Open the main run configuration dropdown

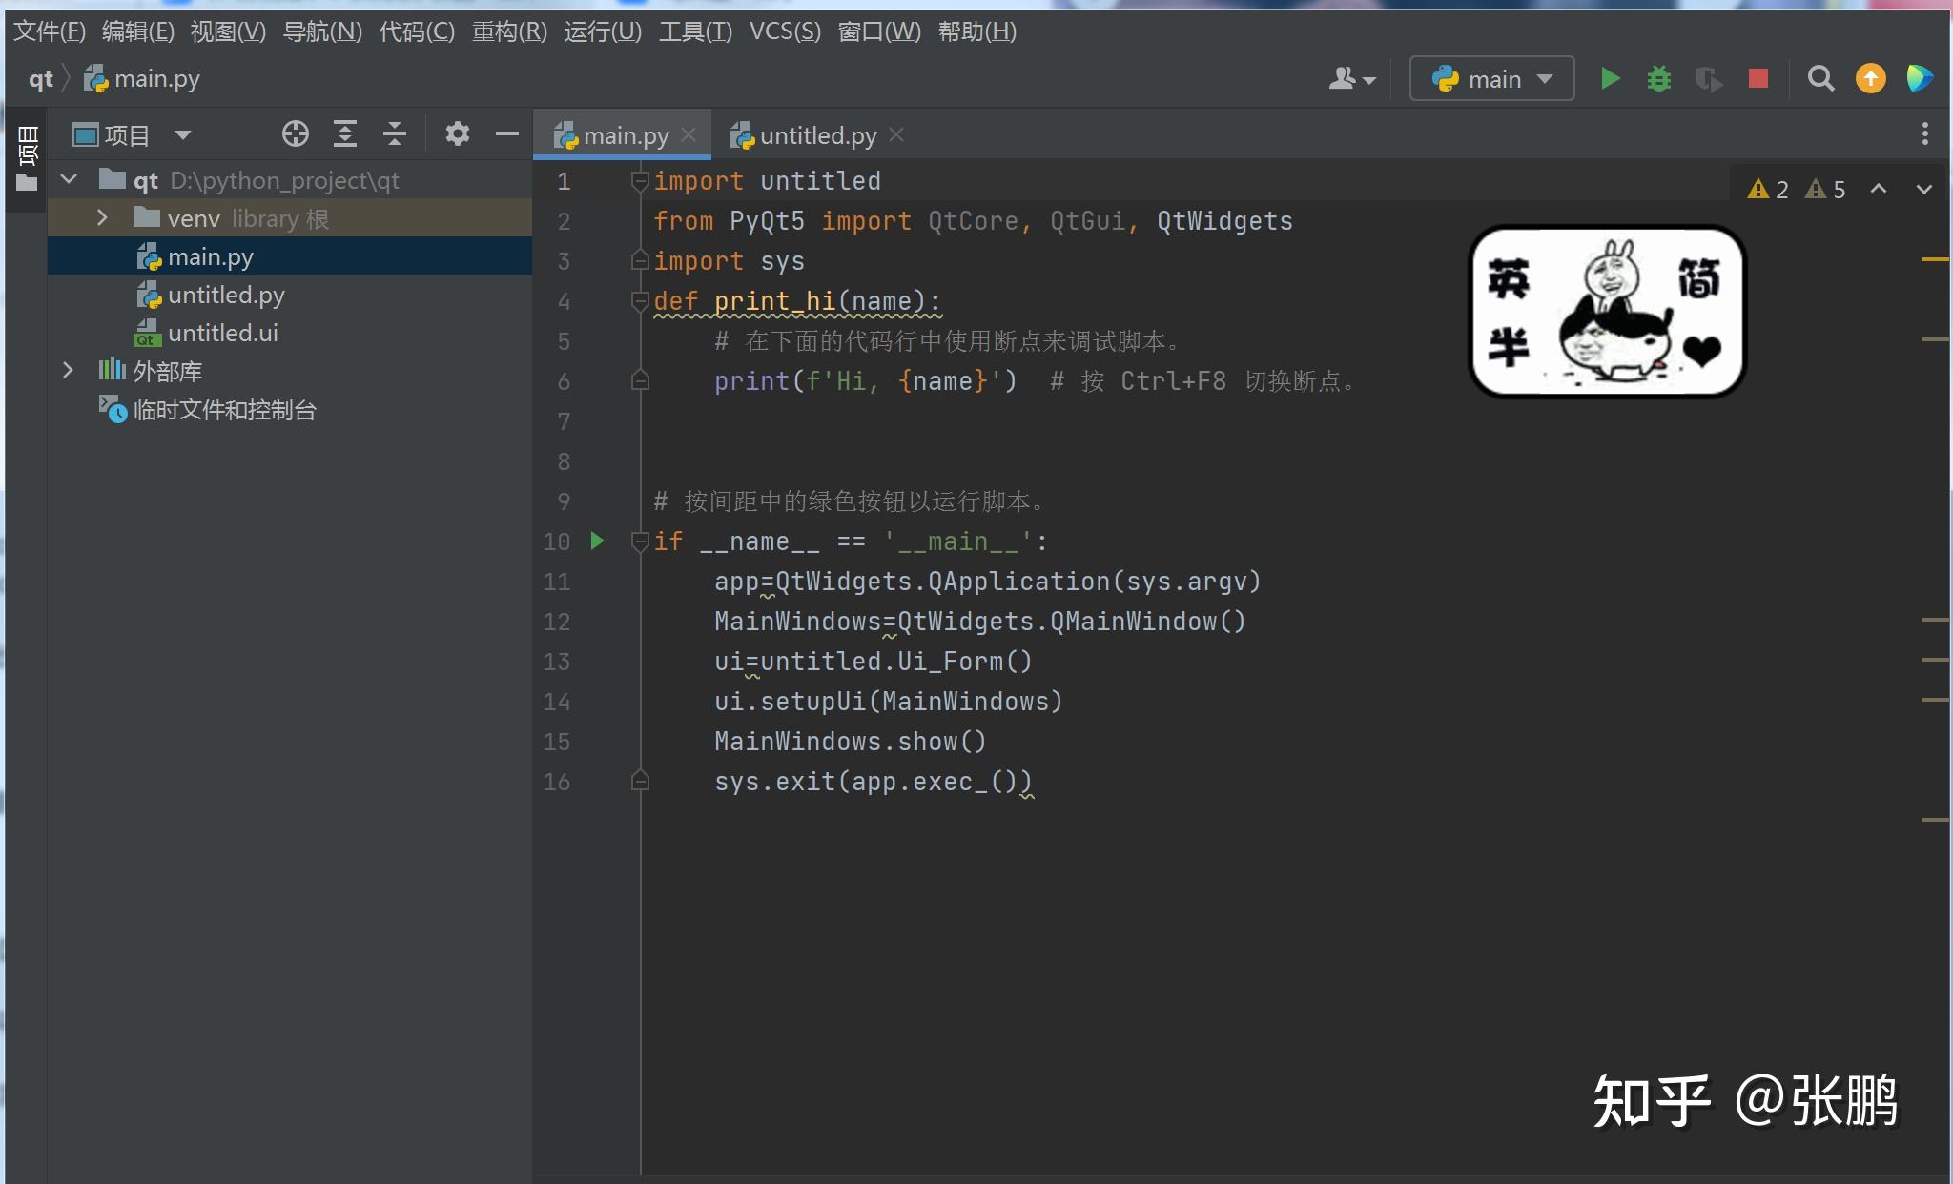click(x=1492, y=78)
